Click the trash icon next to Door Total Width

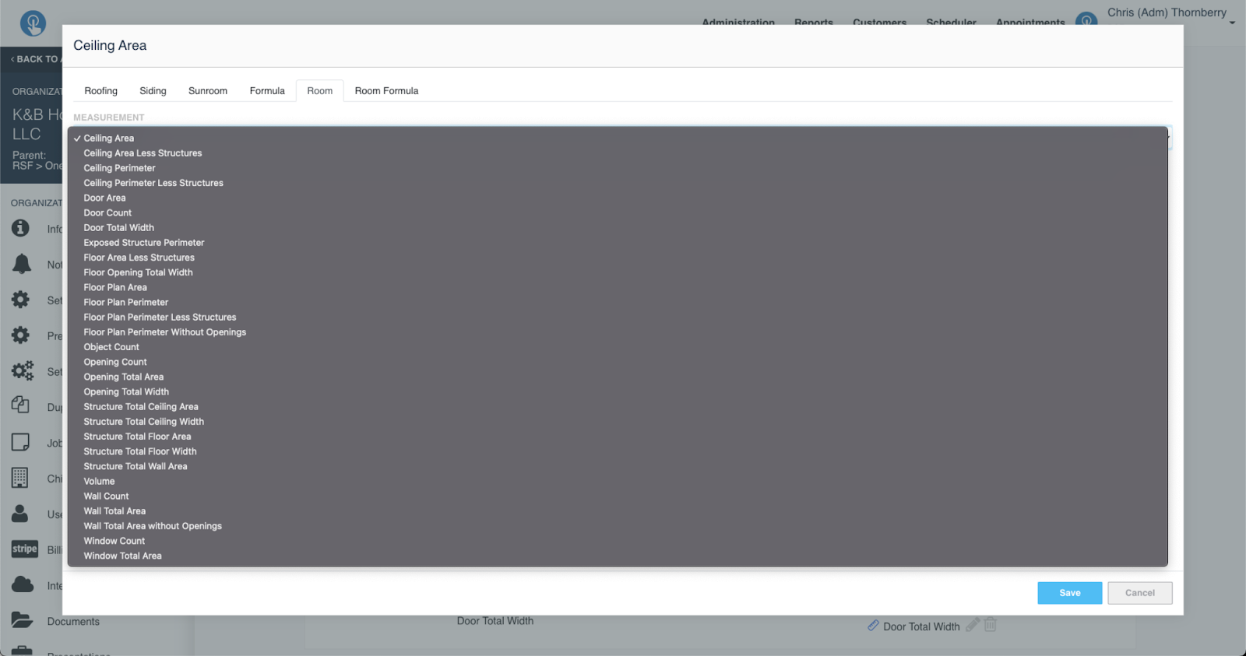tap(991, 625)
